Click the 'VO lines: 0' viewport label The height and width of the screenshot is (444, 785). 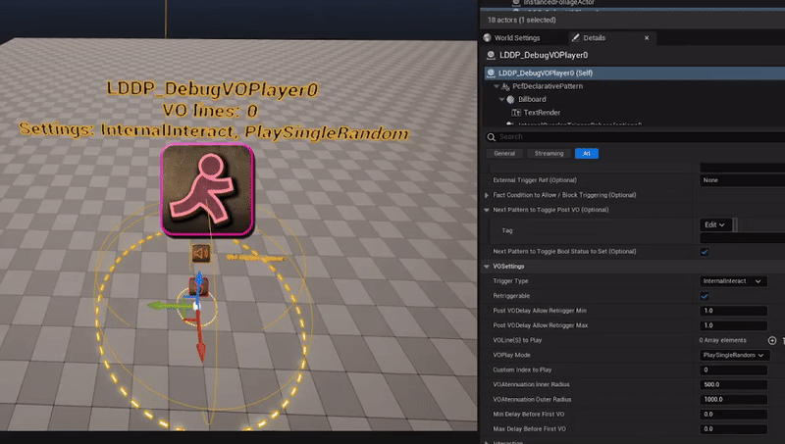pos(210,111)
